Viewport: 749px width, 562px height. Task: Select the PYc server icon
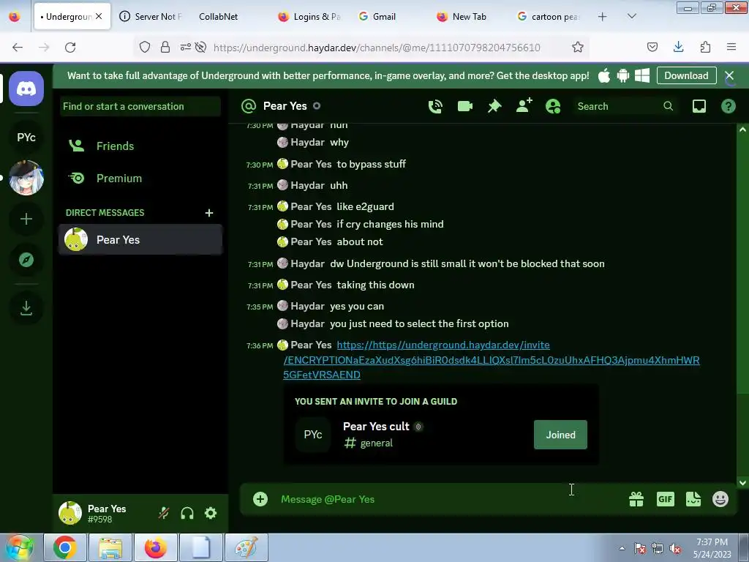(x=26, y=138)
